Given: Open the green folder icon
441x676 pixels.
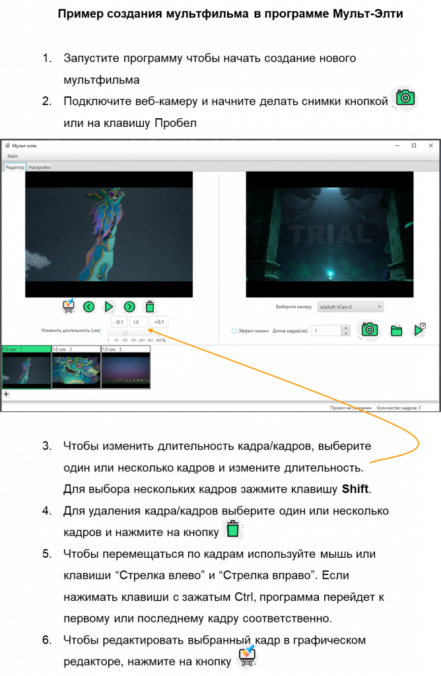Looking at the screenshot, I should click(396, 331).
